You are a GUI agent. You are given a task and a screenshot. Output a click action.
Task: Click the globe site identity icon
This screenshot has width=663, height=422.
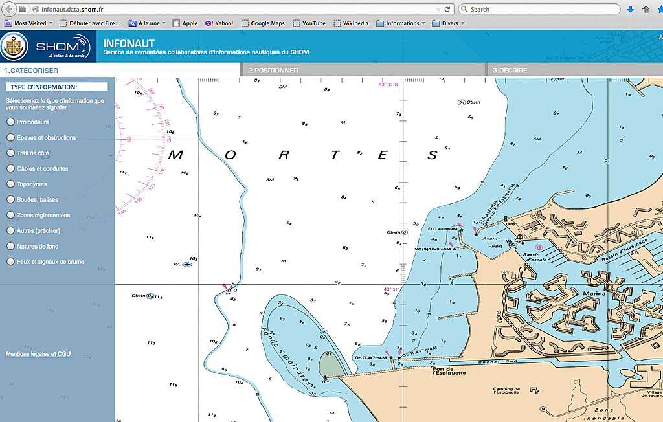click(x=36, y=9)
